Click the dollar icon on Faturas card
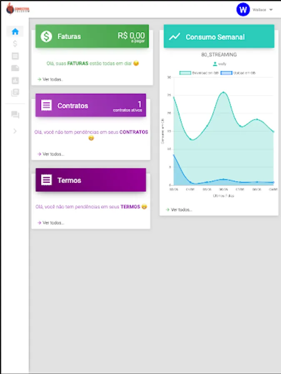Image resolution: width=281 pixels, height=374 pixels. (46, 37)
